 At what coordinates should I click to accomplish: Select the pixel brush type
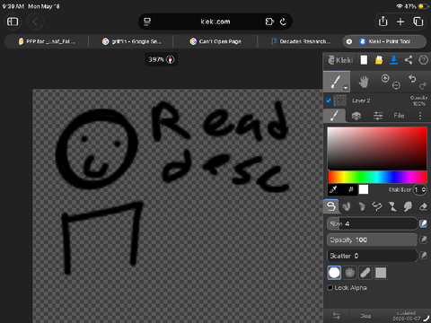(x=377, y=206)
